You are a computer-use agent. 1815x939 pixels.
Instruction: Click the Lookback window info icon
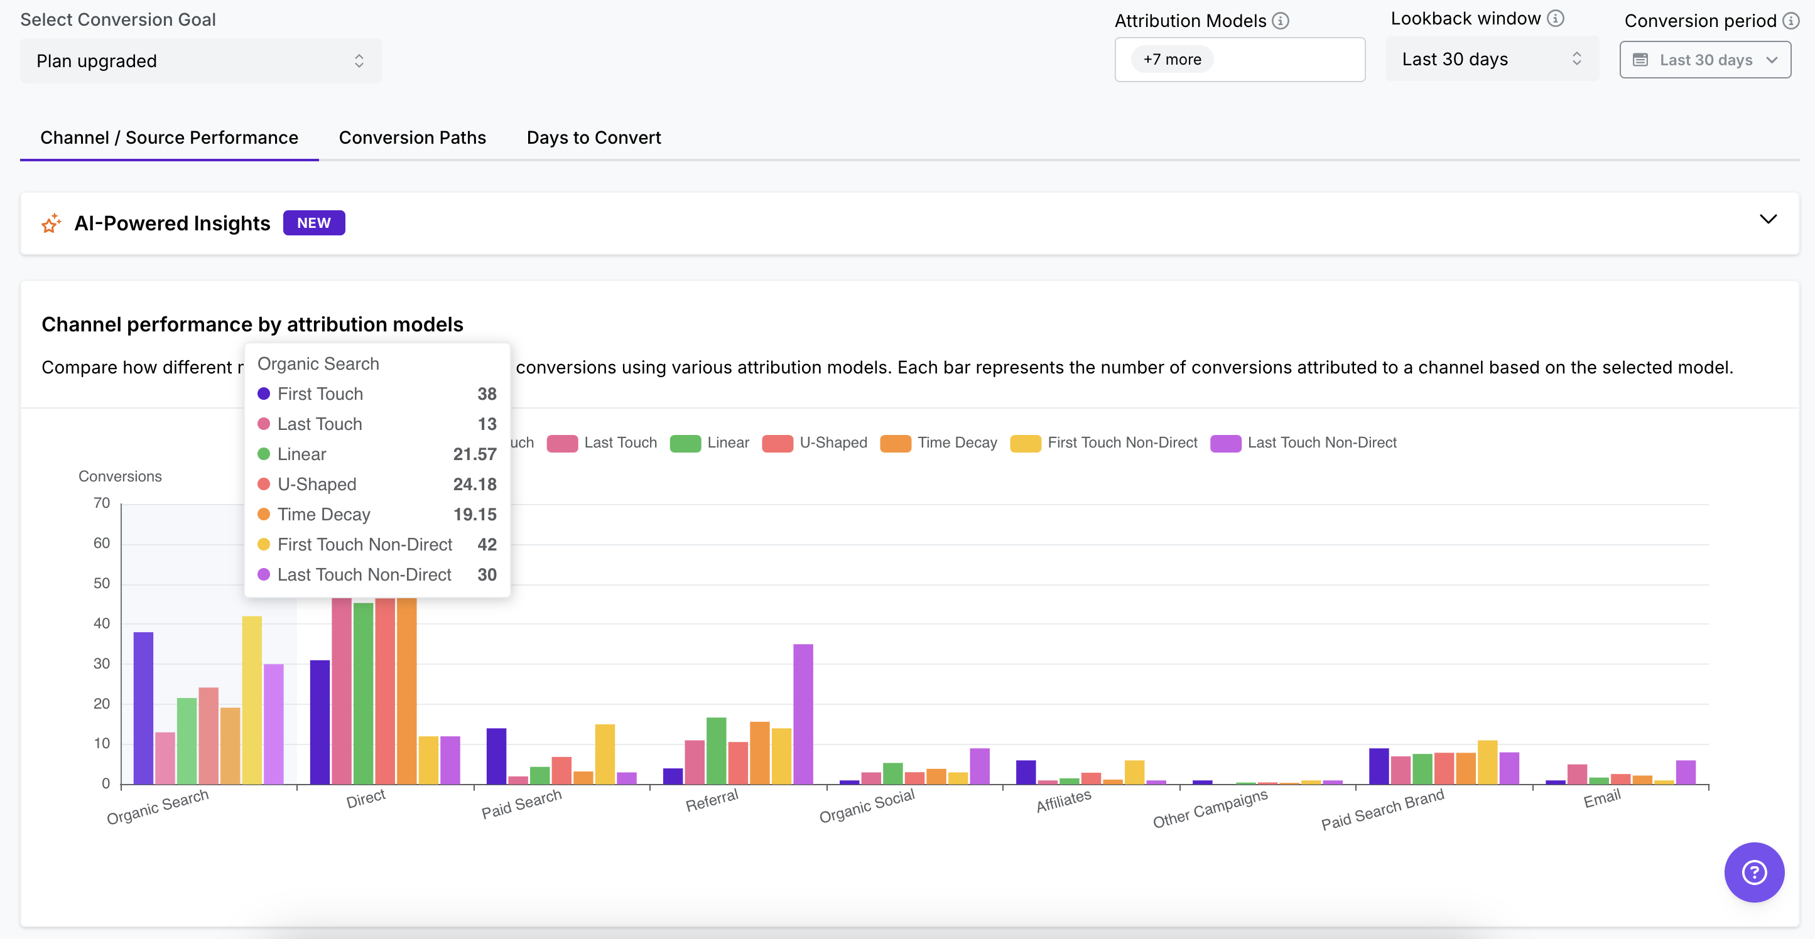click(1555, 18)
